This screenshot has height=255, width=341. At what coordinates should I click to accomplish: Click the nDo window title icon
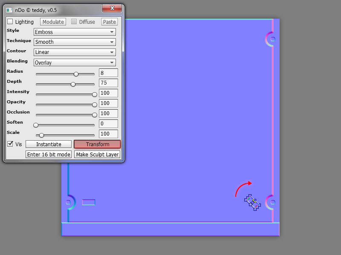[x=9, y=10]
